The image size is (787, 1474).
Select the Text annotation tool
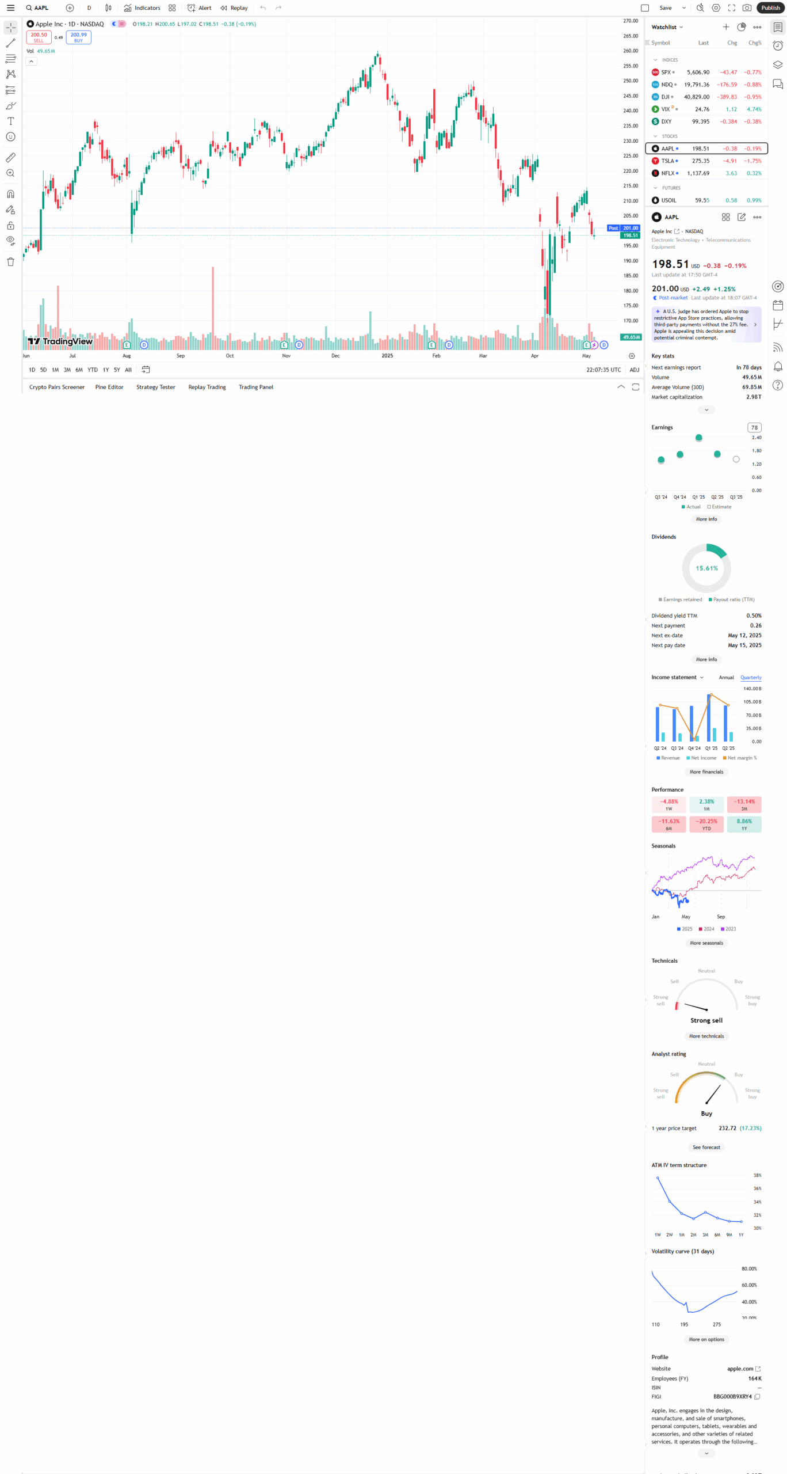[10, 121]
